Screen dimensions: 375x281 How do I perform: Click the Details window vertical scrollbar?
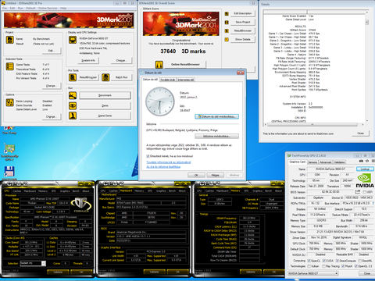367,66
